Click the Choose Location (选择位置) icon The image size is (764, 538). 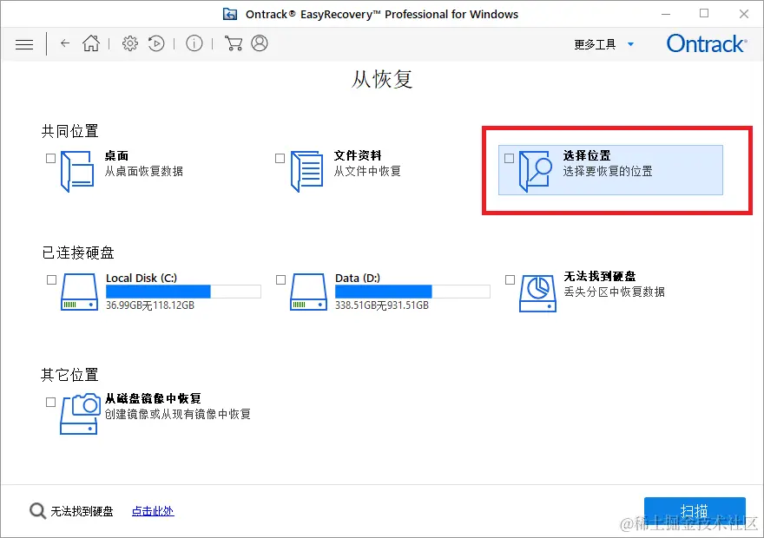point(535,172)
